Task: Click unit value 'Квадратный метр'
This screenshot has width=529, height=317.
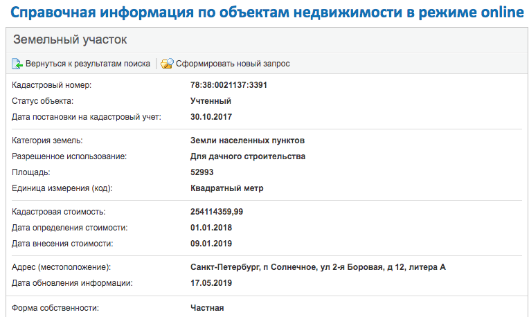Action: coord(226,188)
